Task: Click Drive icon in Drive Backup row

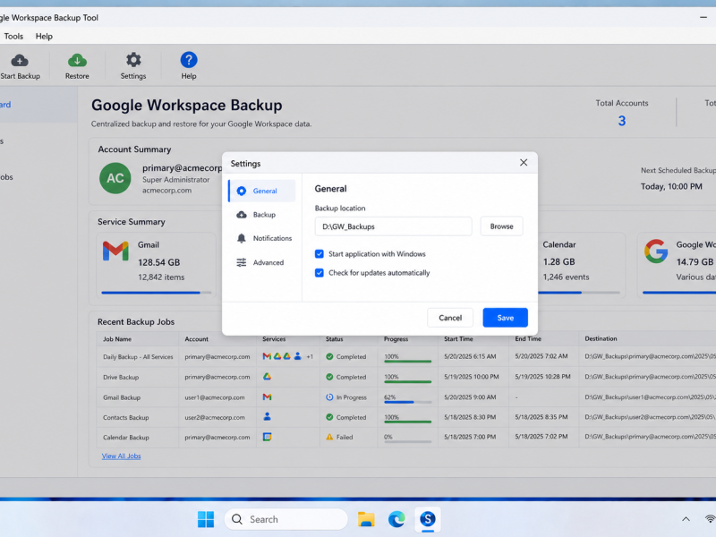Action: tap(267, 377)
